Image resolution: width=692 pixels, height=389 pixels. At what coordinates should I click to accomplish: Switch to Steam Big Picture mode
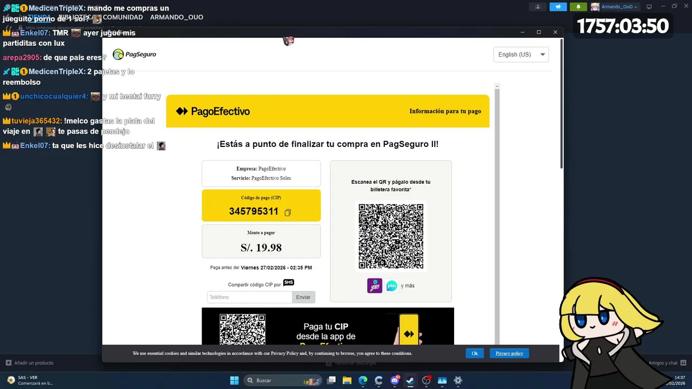tap(649, 6)
